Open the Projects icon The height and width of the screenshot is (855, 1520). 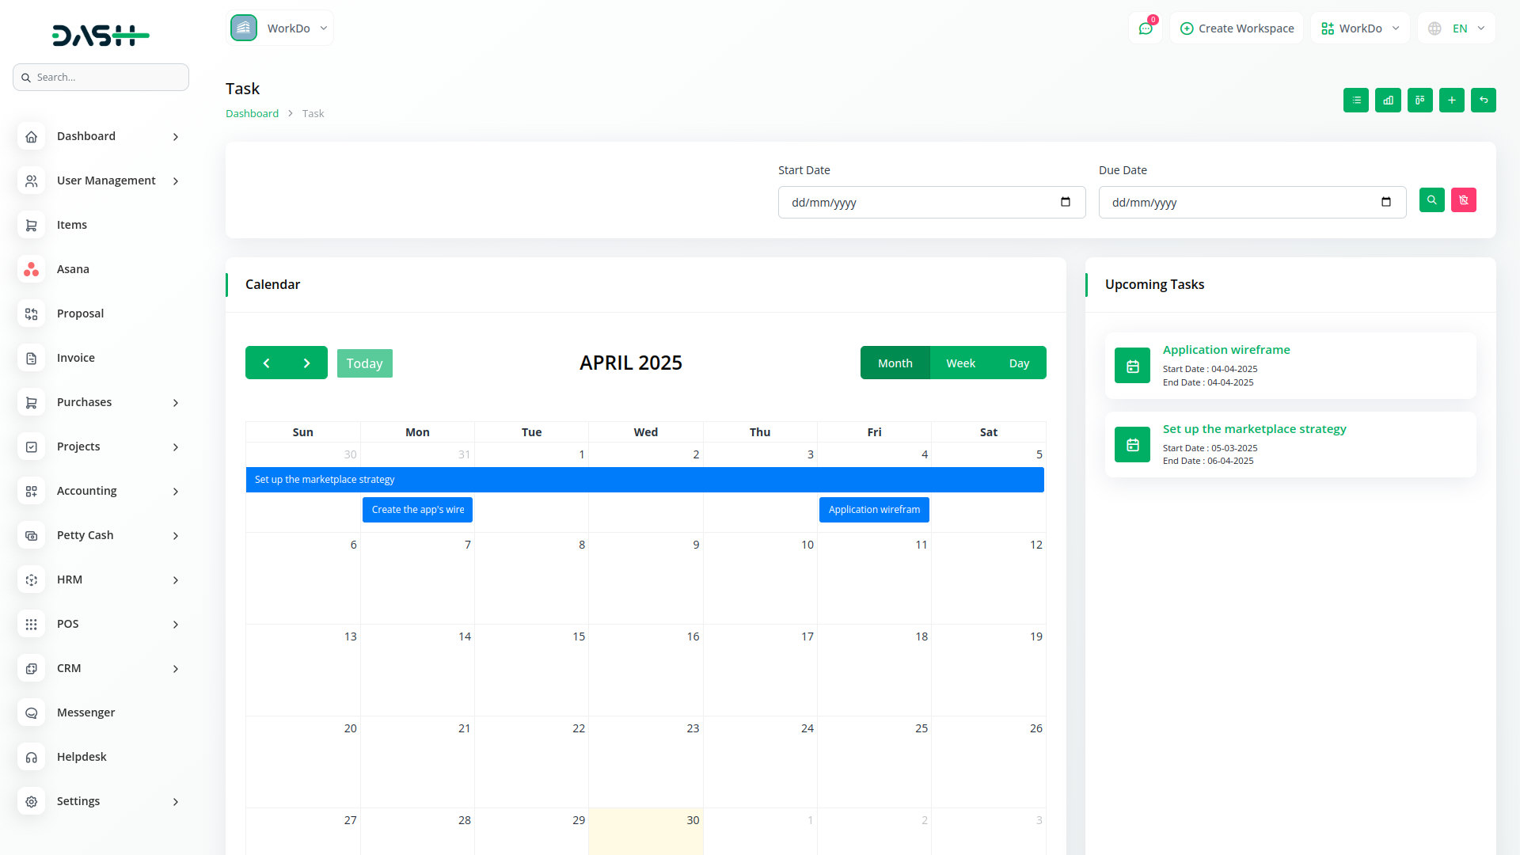click(31, 446)
